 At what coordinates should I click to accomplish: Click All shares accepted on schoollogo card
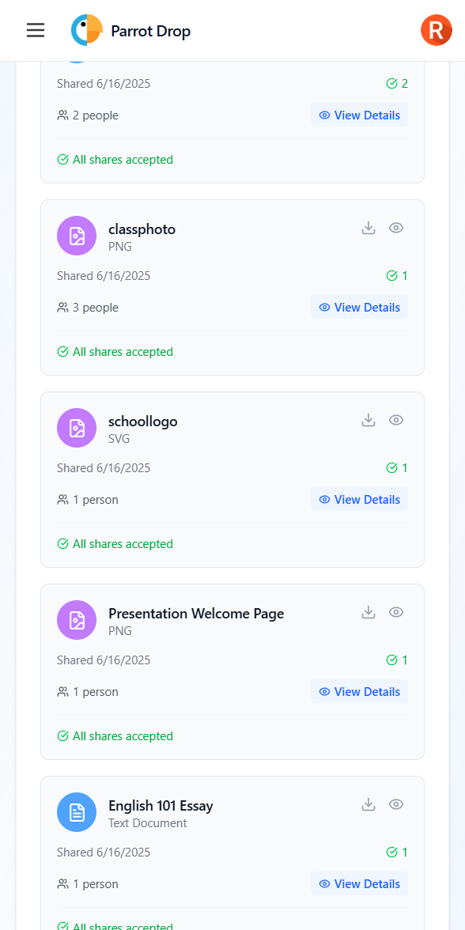click(x=115, y=543)
